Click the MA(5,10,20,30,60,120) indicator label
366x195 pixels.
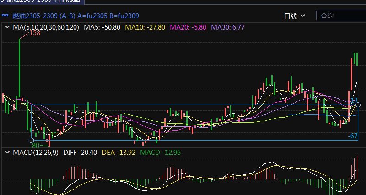click(46, 27)
